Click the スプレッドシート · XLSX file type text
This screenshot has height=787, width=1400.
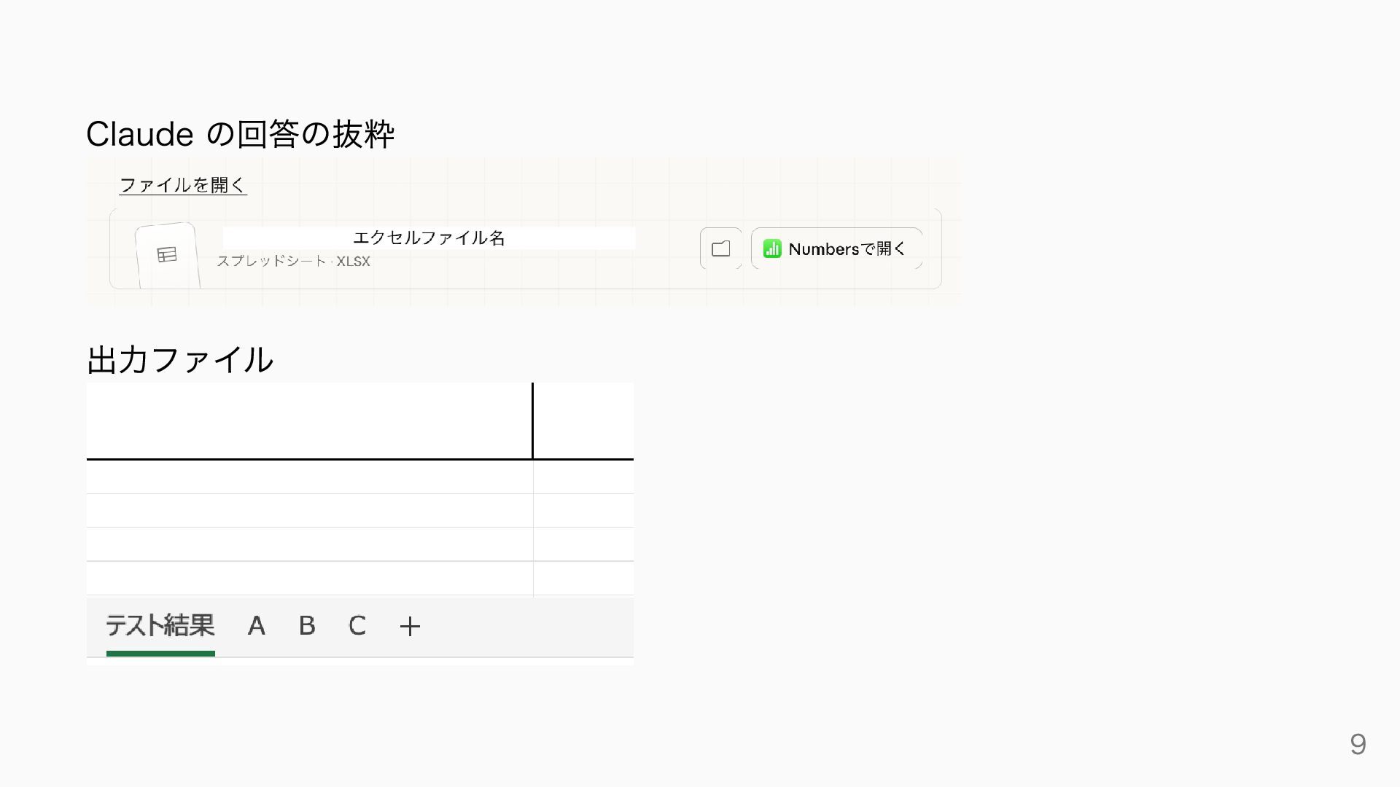pyautogui.click(x=293, y=261)
